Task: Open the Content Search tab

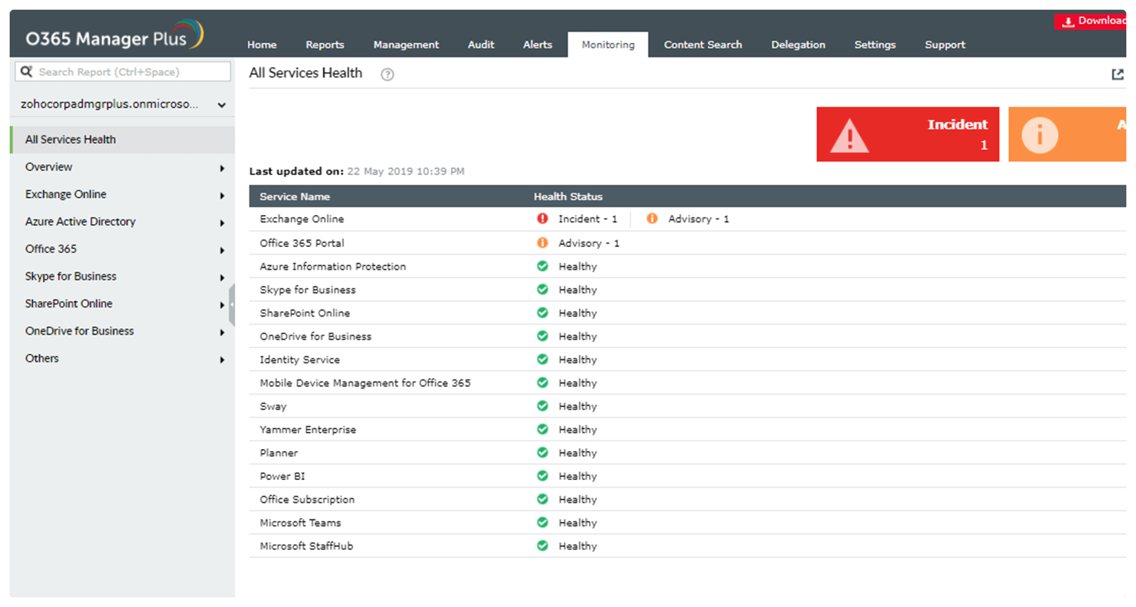Action: coord(703,45)
